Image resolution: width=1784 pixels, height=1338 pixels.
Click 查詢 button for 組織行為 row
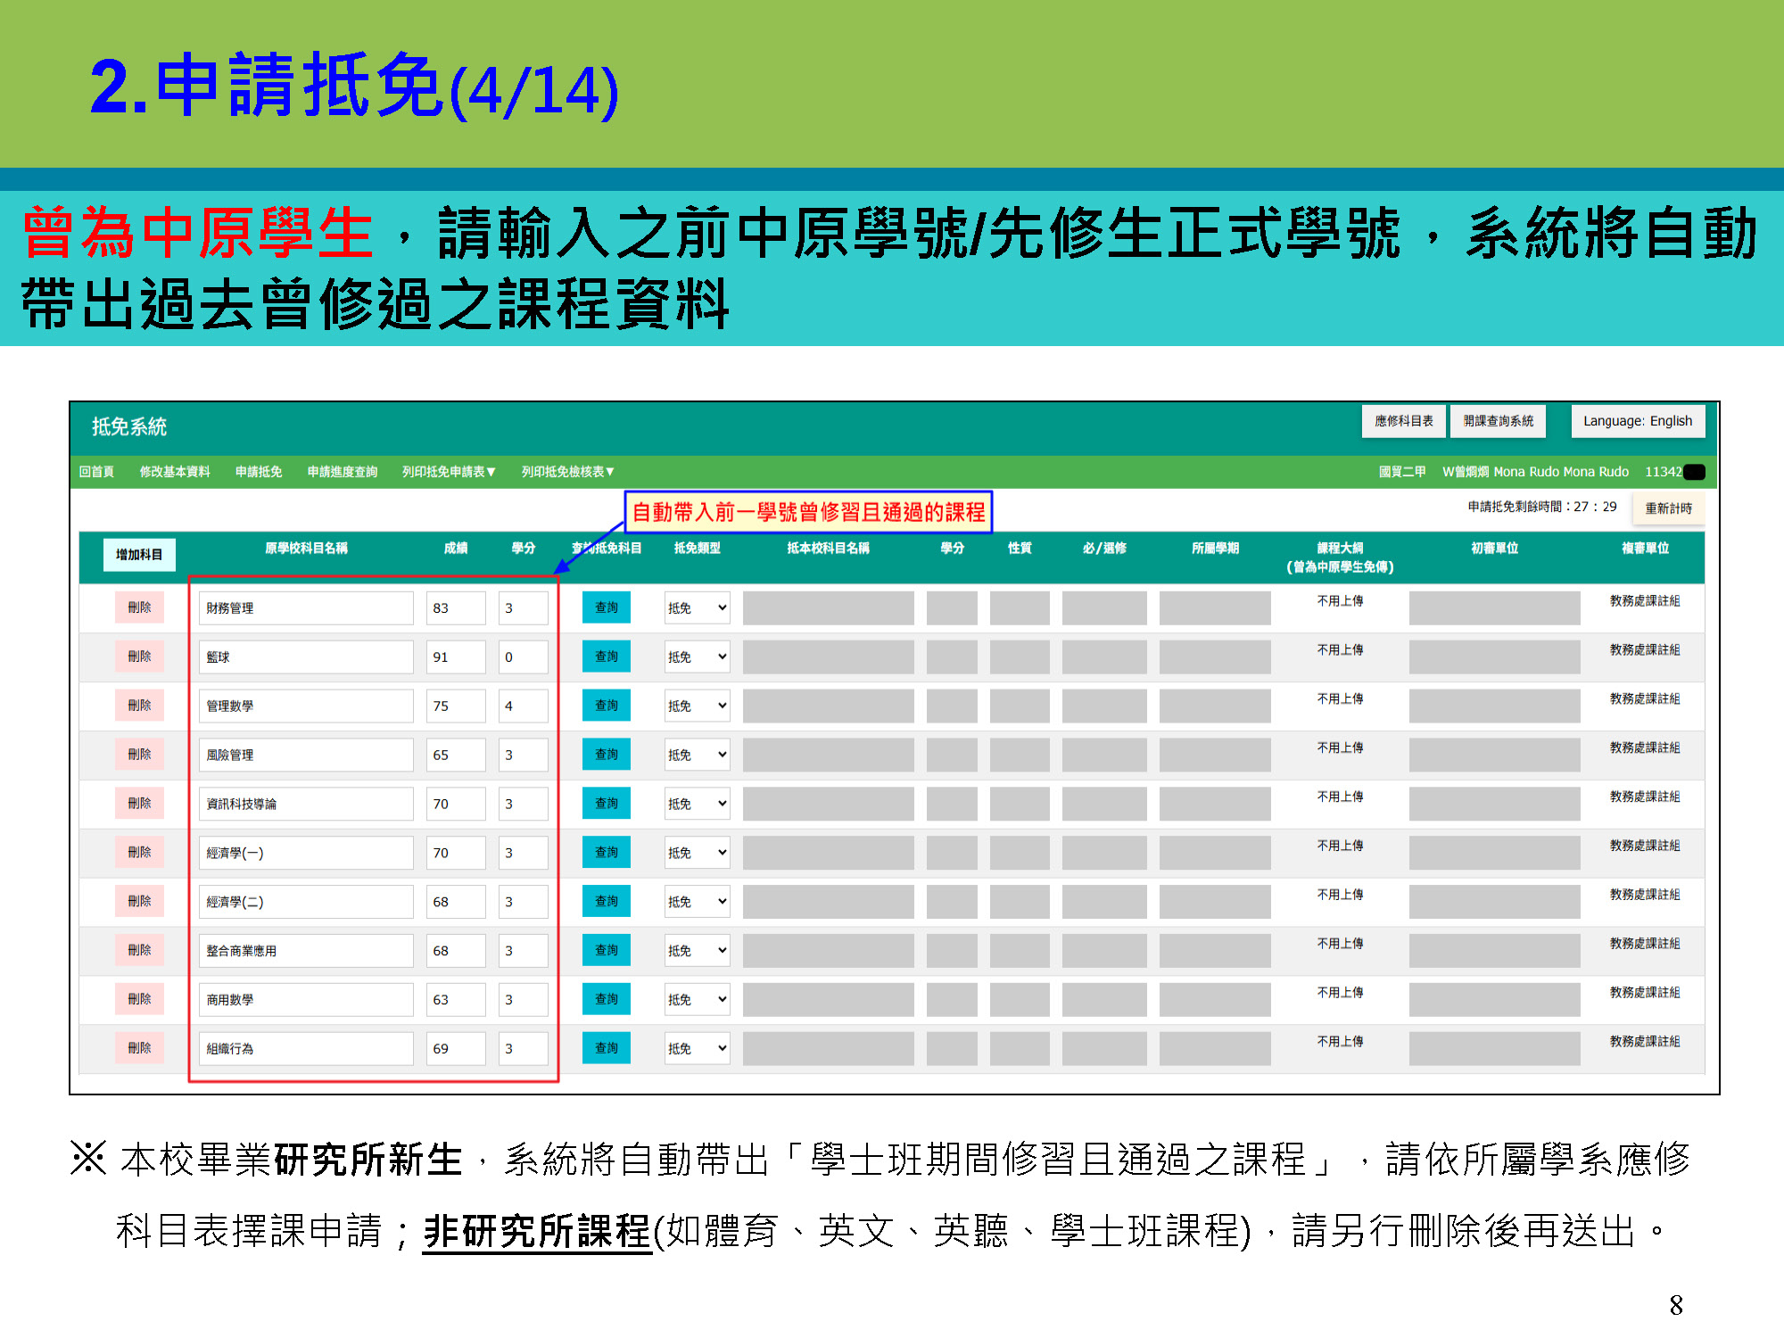[607, 1048]
